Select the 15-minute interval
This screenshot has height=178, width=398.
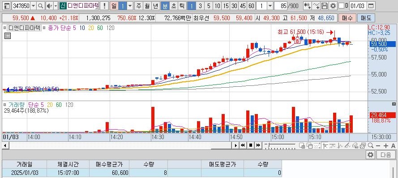[226, 5]
